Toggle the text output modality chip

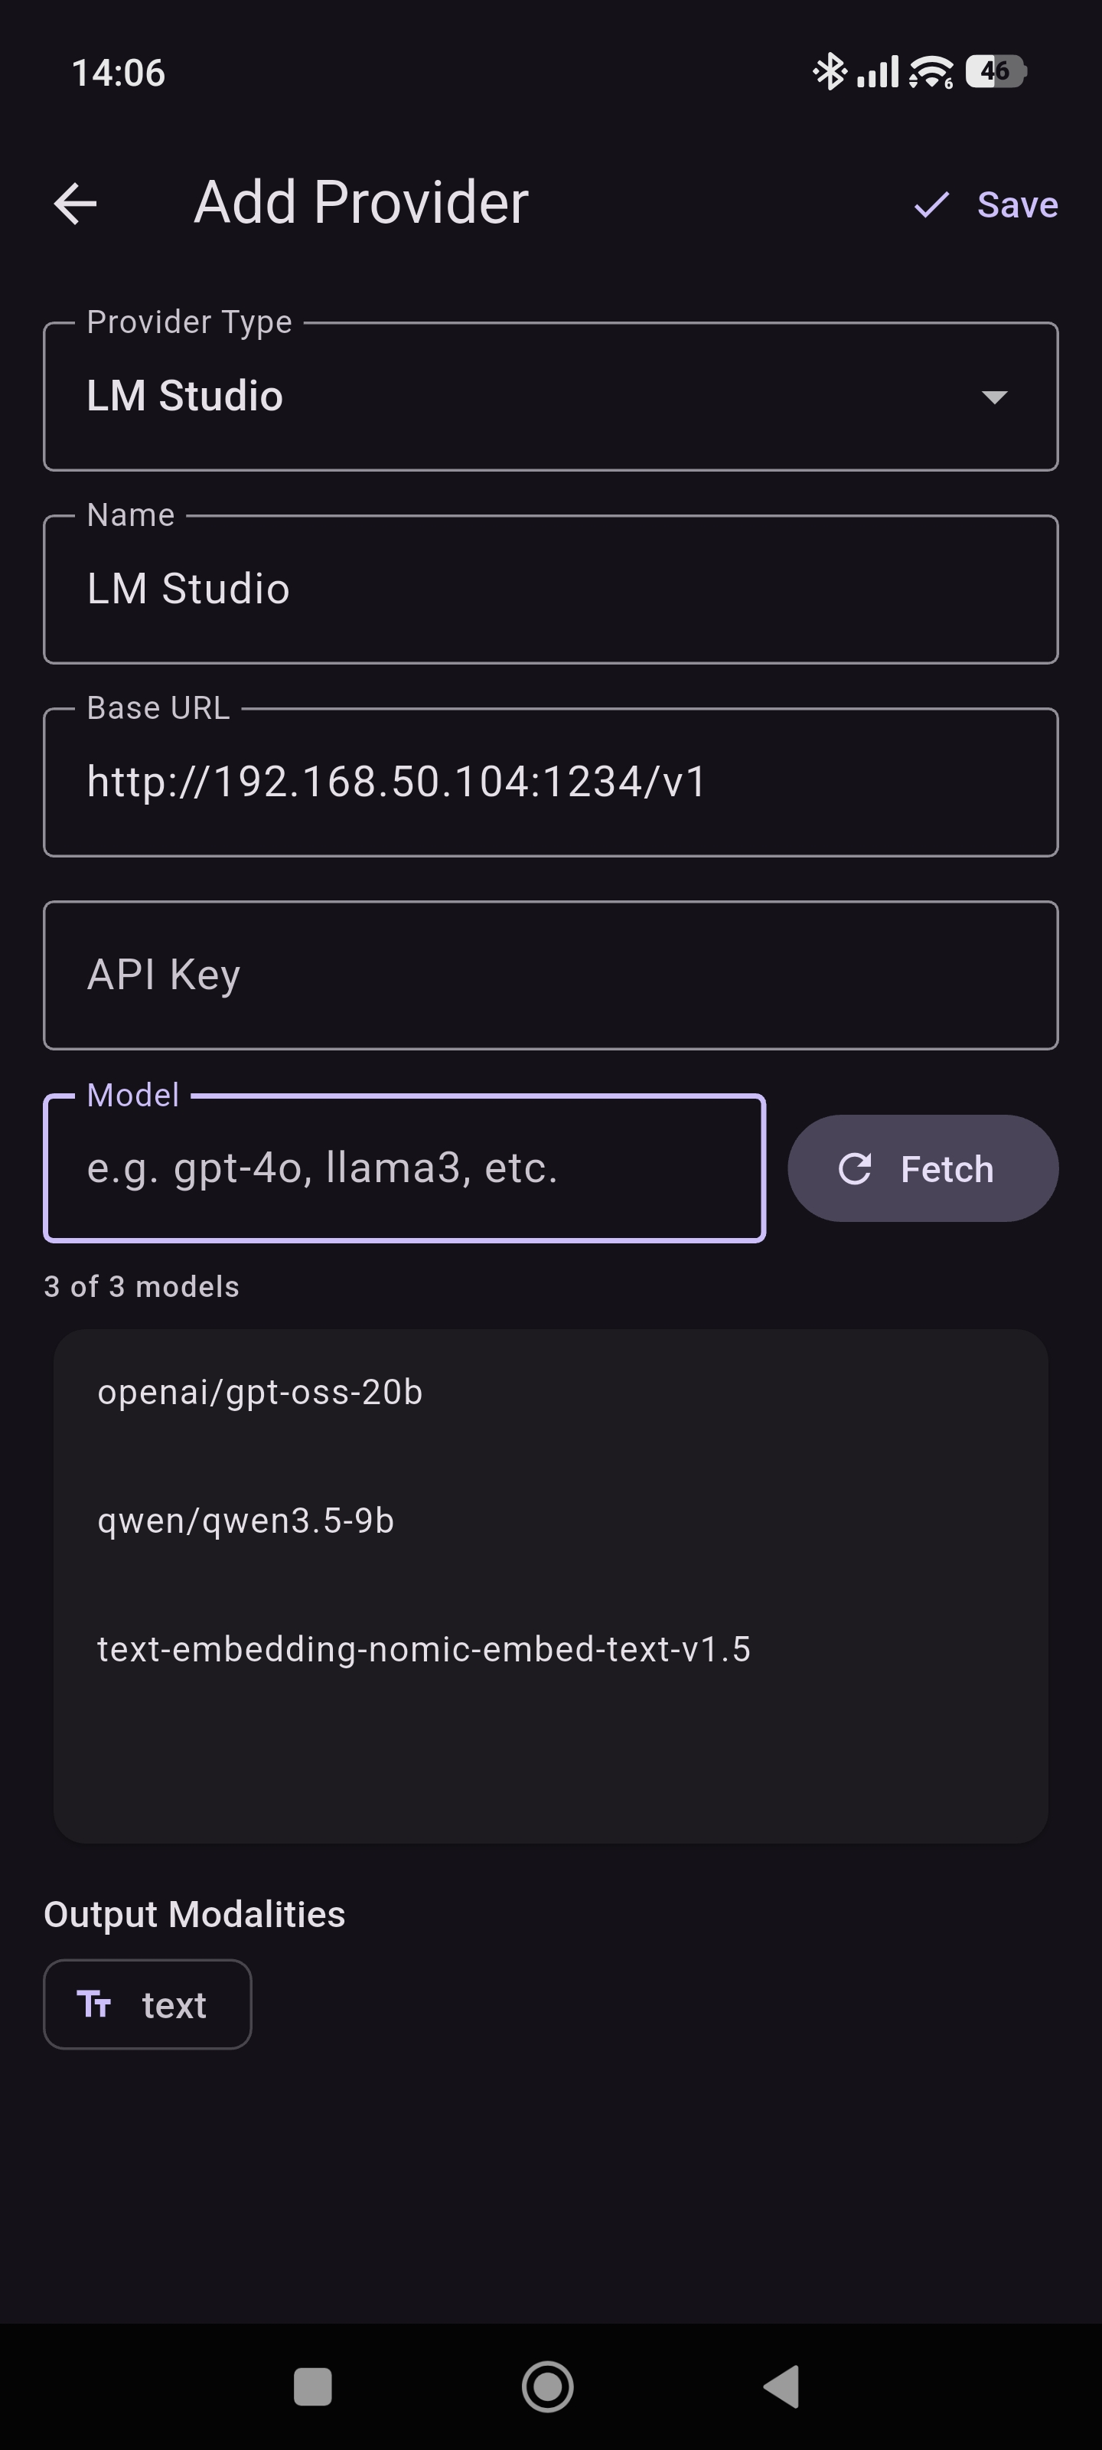148,2004
